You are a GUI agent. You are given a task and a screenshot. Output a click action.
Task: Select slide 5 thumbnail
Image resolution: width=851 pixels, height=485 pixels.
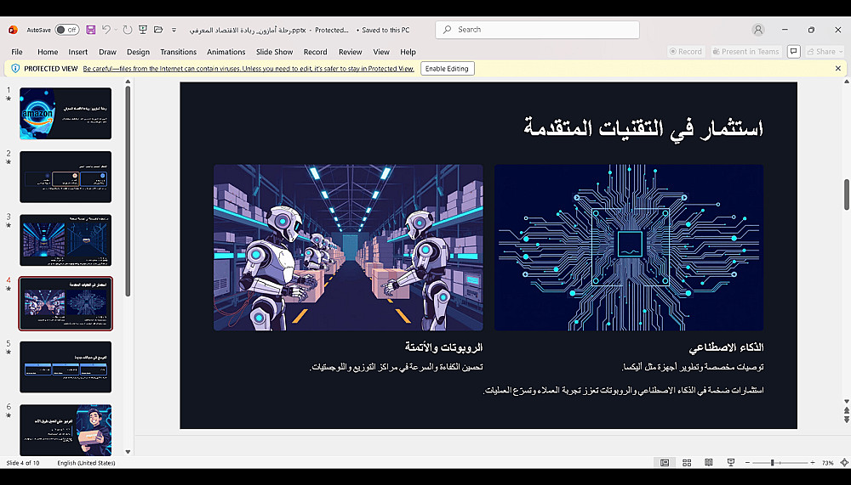pos(66,367)
